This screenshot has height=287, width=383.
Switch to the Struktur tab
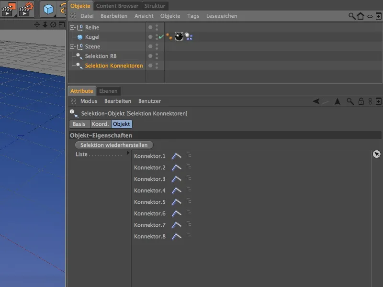[x=155, y=6]
